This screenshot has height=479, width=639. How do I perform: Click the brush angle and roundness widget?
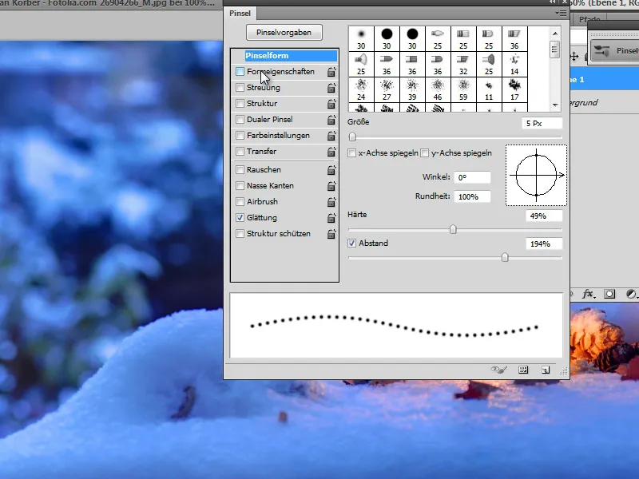(x=536, y=175)
